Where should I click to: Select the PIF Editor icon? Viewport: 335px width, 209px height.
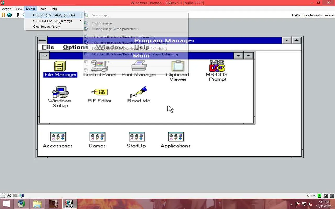pyautogui.click(x=99, y=95)
